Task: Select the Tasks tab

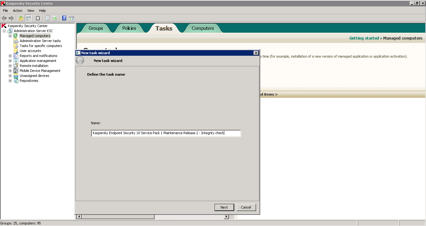Action: point(164,28)
